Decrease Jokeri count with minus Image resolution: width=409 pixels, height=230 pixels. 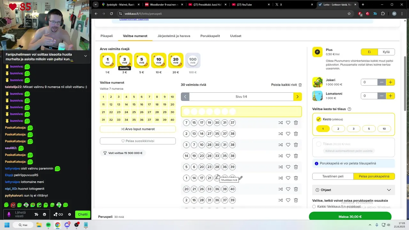coord(382,82)
